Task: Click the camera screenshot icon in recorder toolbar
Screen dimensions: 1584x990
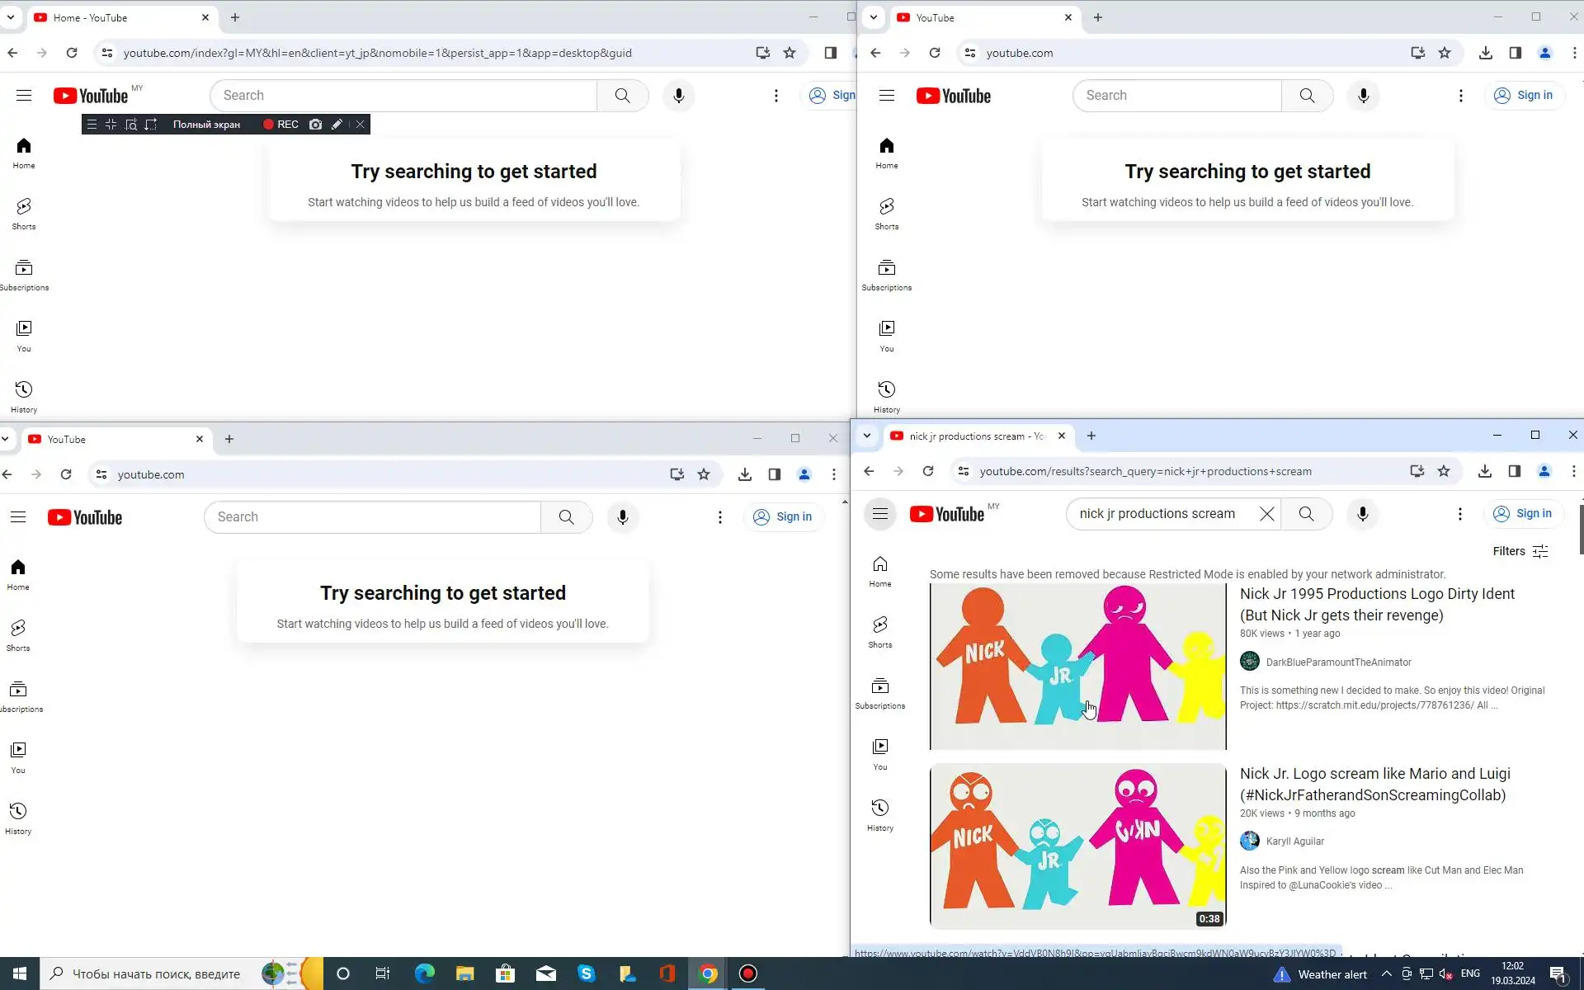Action: point(315,125)
